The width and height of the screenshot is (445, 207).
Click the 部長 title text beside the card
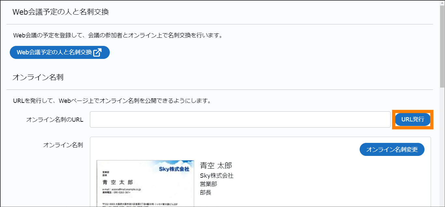(x=206, y=192)
